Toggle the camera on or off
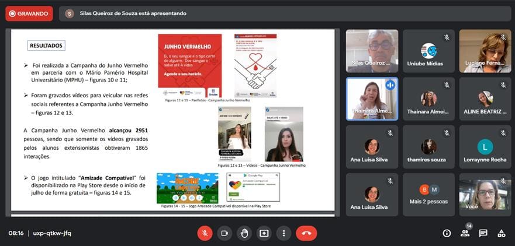515x246 pixels. (224, 233)
